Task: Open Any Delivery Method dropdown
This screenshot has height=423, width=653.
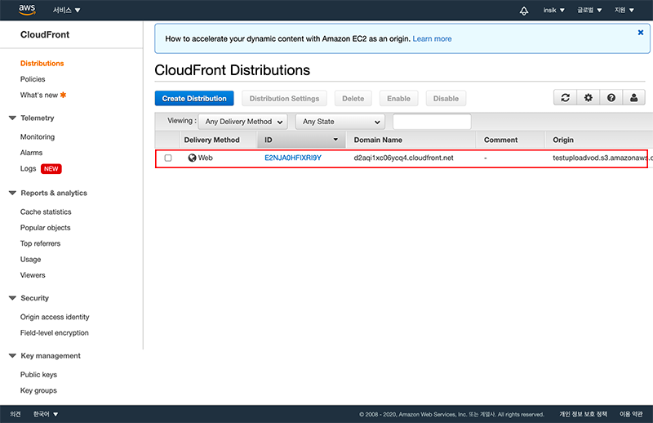Action: pos(242,122)
